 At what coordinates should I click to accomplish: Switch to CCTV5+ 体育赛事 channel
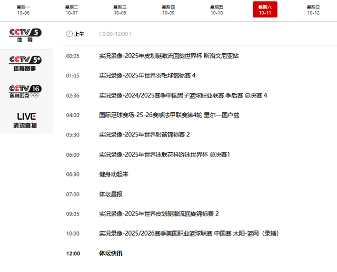(x=26, y=63)
